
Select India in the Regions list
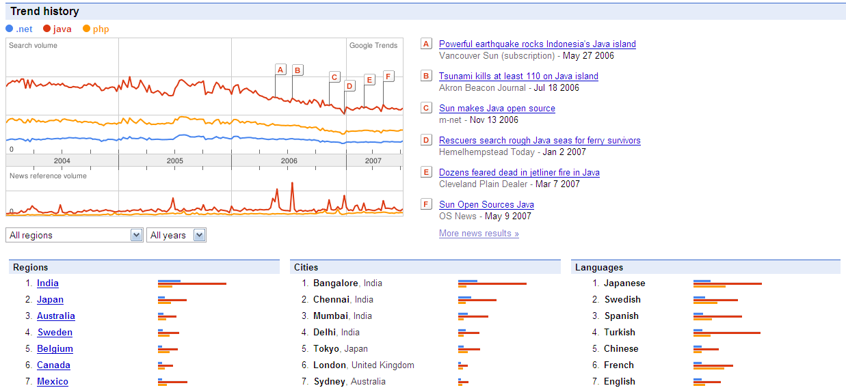point(48,283)
